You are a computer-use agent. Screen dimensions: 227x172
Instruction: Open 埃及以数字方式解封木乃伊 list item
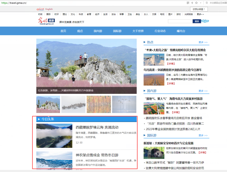point(175,163)
